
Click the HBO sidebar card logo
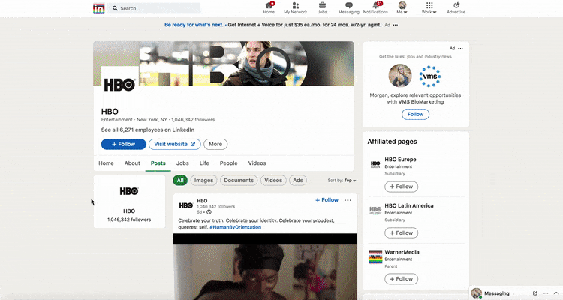point(129,191)
